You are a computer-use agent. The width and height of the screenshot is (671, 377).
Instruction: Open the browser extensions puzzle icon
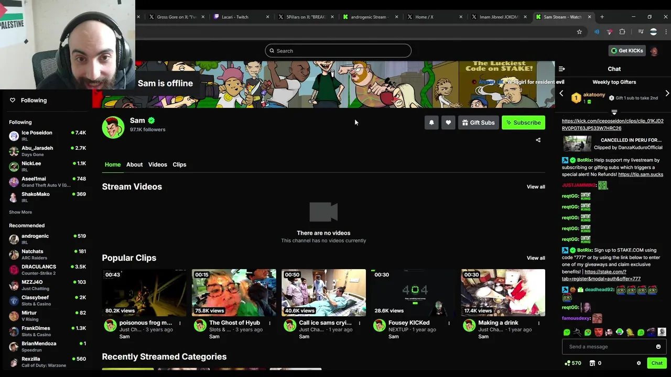(x=622, y=32)
